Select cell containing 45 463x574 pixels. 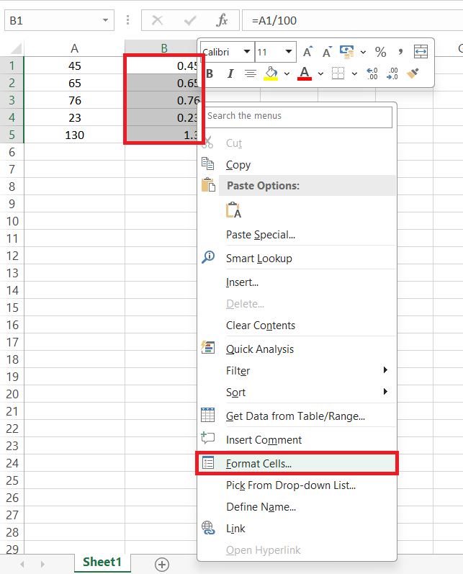(x=74, y=66)
